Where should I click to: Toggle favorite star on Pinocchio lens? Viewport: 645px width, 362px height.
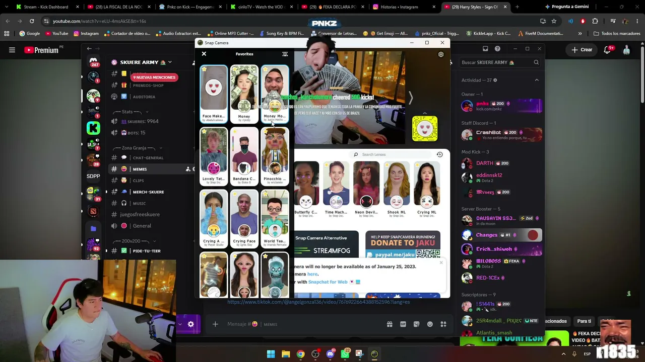(265, 132)
